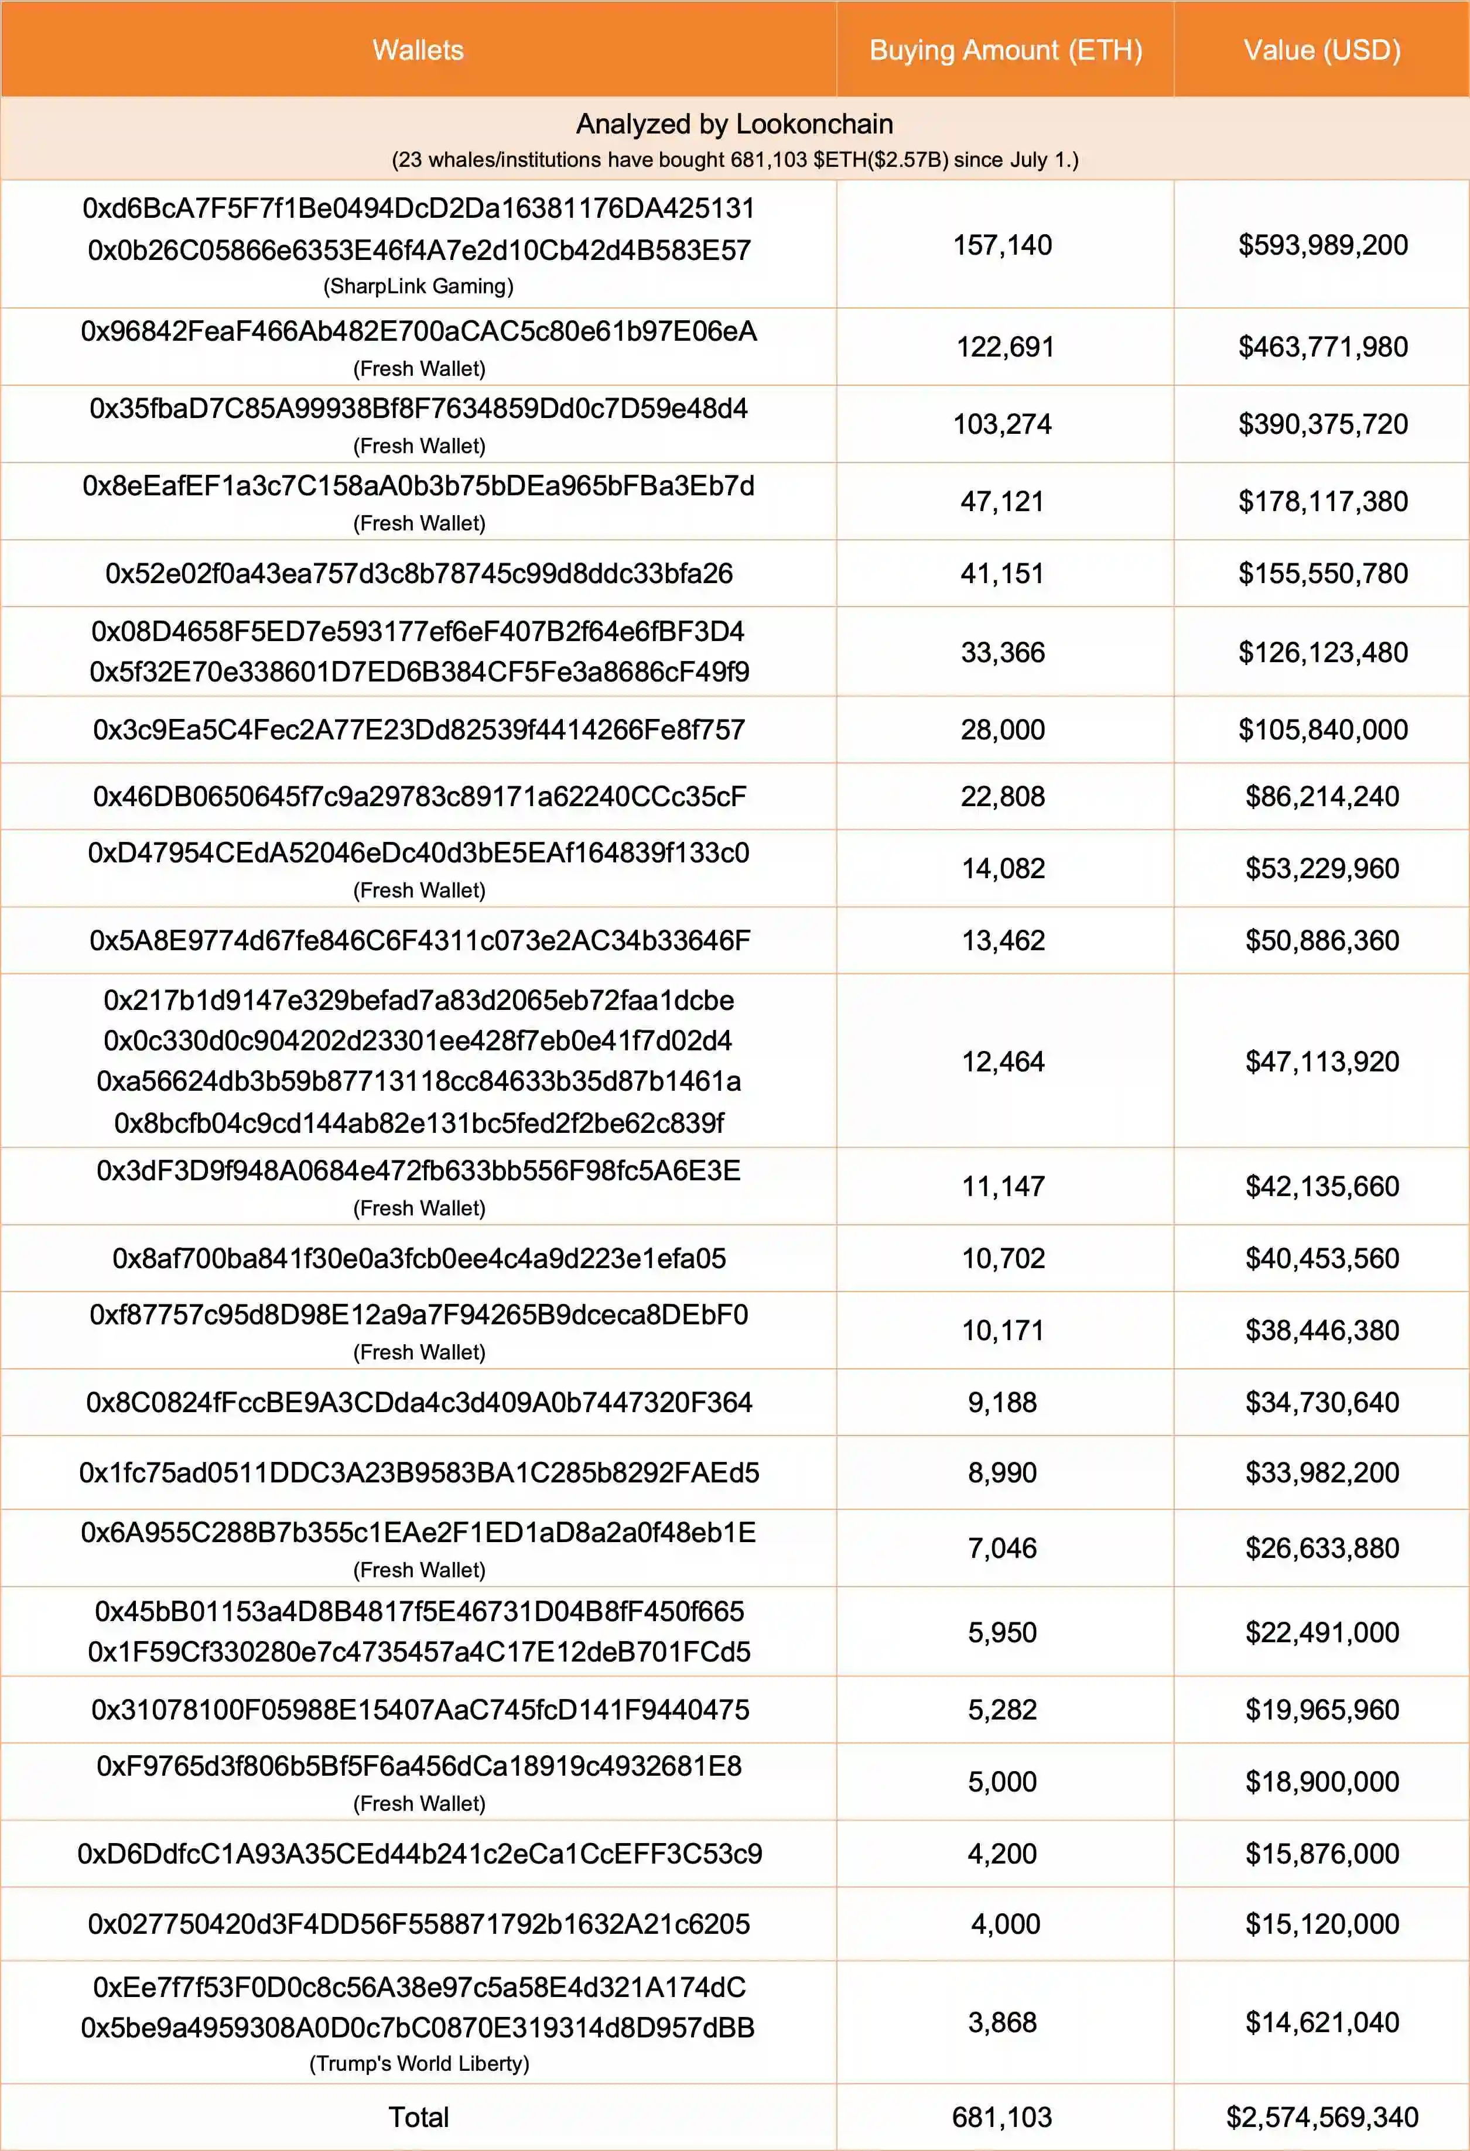Click wallet address starting with 0x96842FeaF

(418, 331)
